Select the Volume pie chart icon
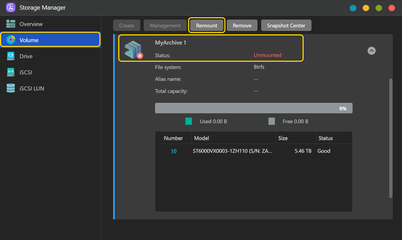 [11, 40]
